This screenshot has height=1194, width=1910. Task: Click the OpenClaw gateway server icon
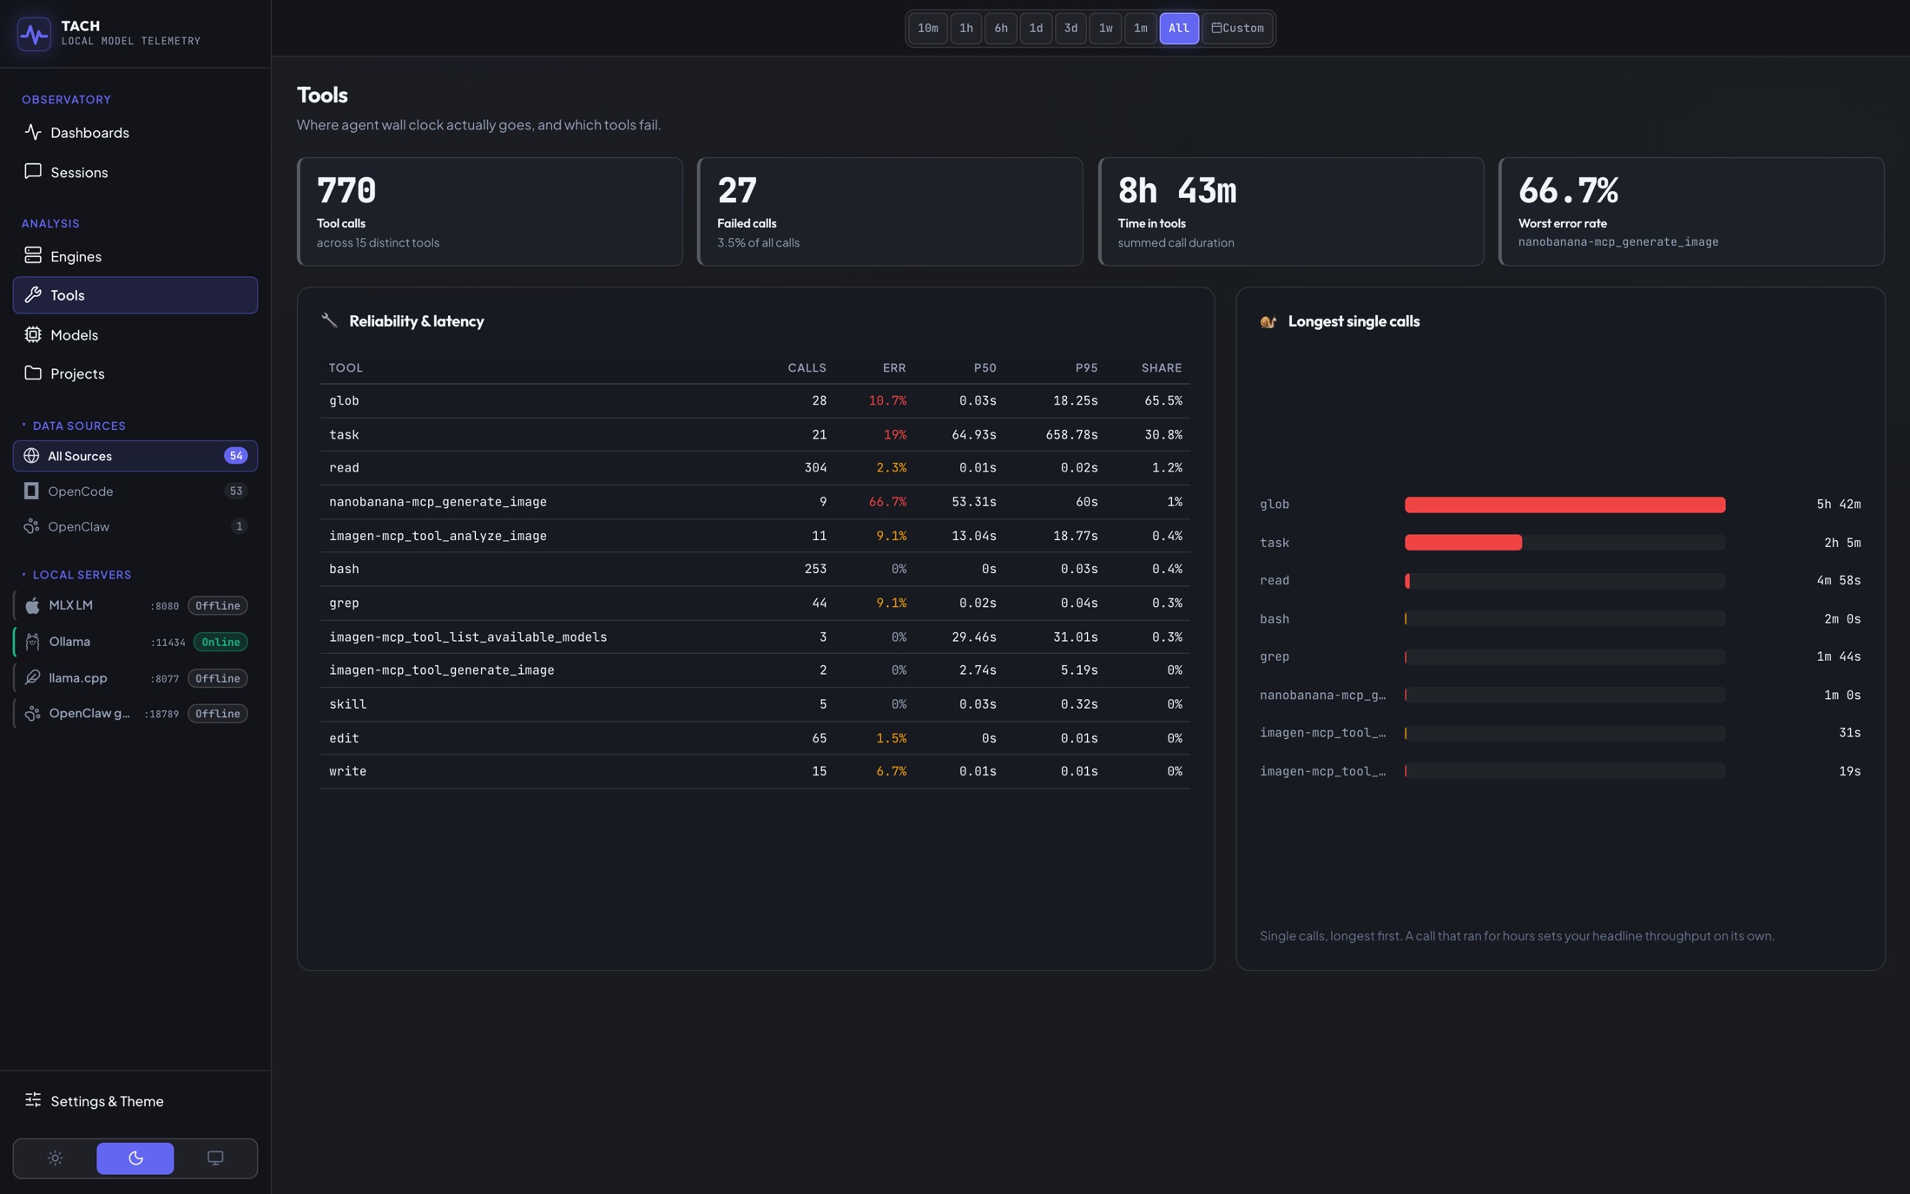(x=32, y=713)
